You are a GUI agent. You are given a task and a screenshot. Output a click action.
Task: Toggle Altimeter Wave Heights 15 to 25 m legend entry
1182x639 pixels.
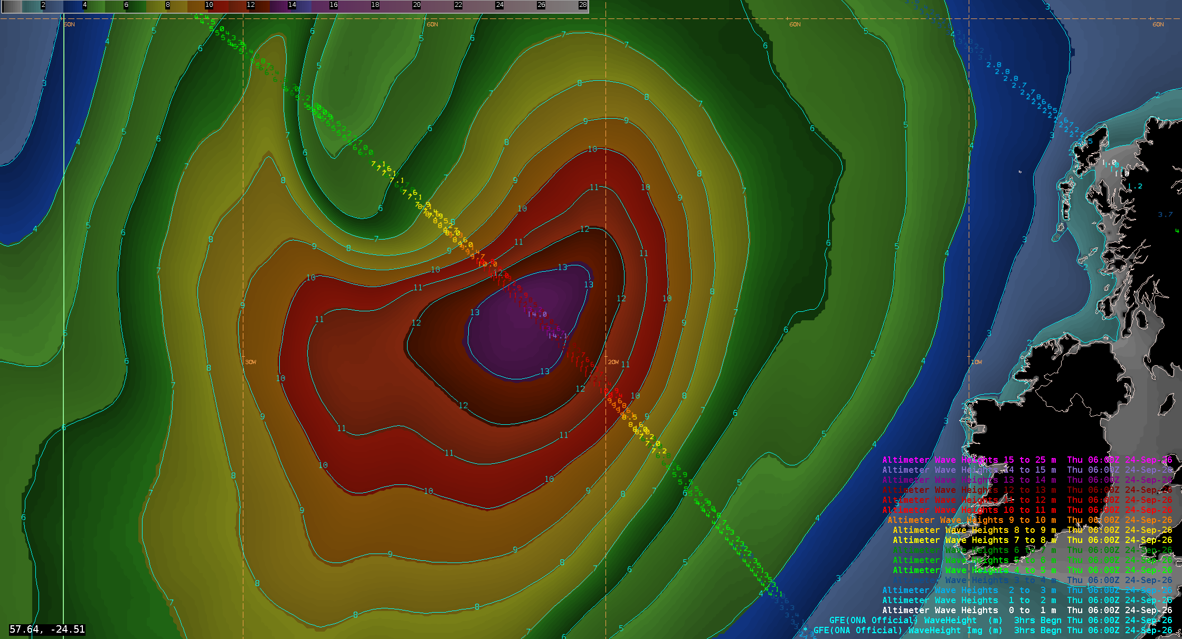(x=1027, y=460)
